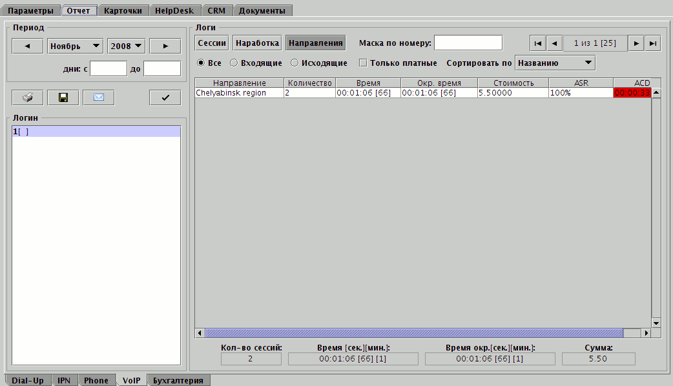Jump to last log page
This screenshot has width=673, height=386.
click(x=653, y=43)
